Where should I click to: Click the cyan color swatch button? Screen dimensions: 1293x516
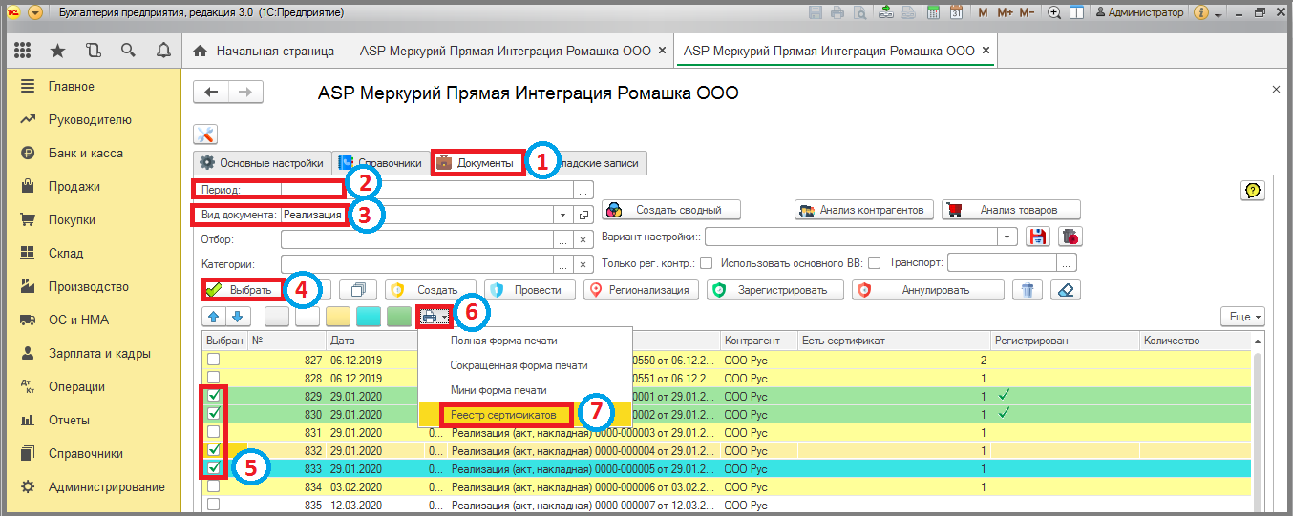coord(369,316)
